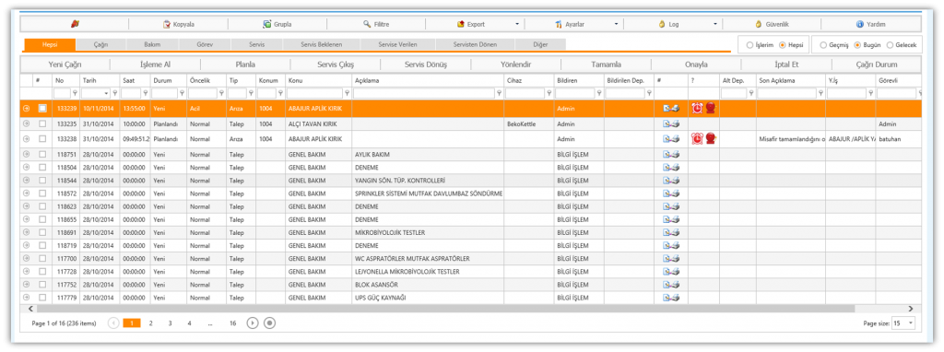Select the Geçmiş radio button

pos(823,45)
